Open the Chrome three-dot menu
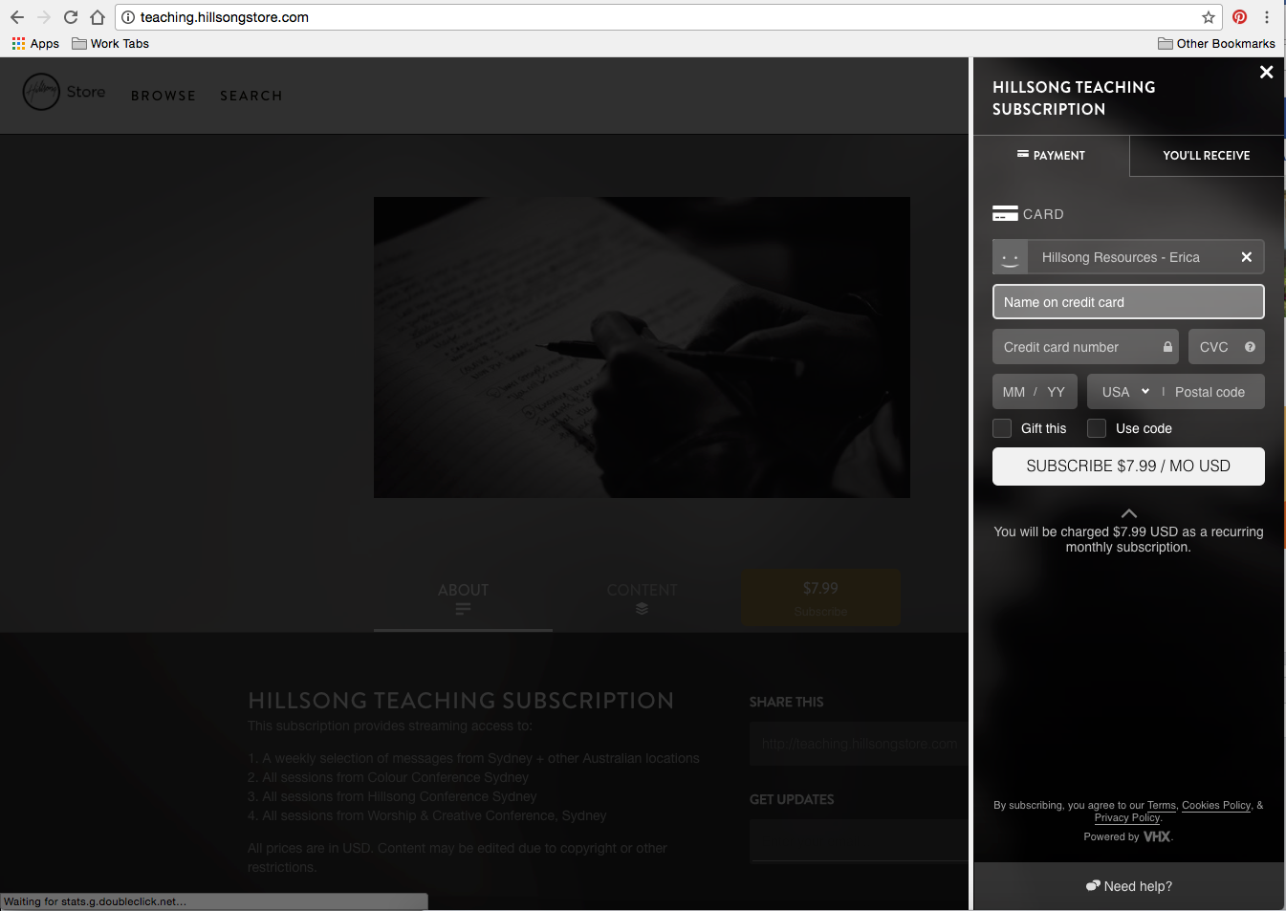The image size is (1286, 911). pos(1267,17)
